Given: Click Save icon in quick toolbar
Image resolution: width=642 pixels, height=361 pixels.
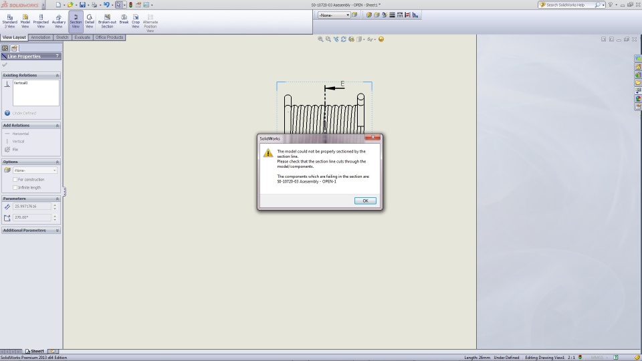Looking at the screenshot, I should pos(82,5).
